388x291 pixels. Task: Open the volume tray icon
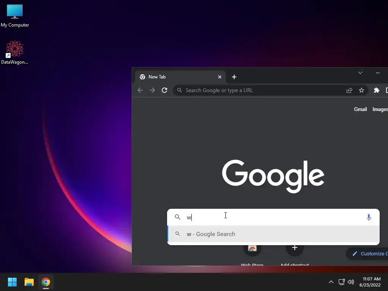350,282
